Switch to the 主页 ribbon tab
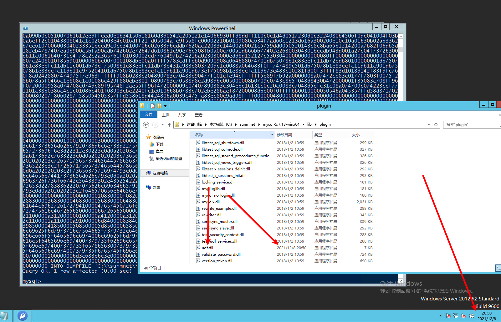 click(x=166, y=115)
